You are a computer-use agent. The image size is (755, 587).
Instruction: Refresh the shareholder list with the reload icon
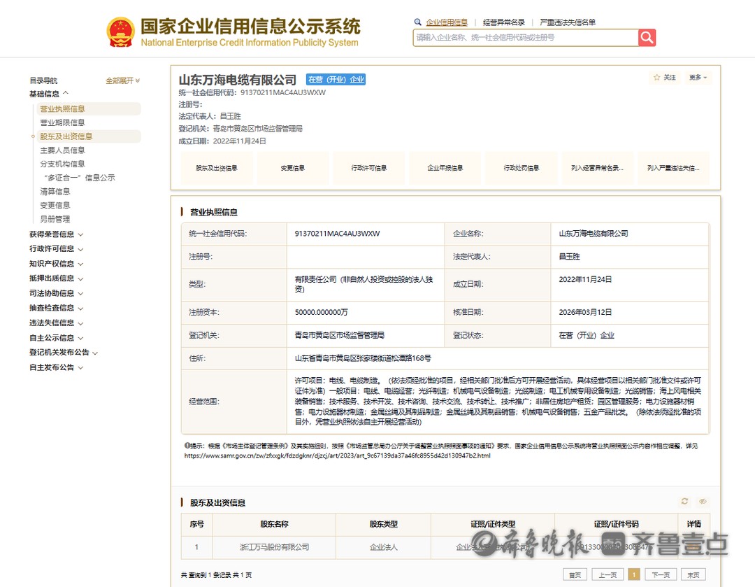[684, 501]
